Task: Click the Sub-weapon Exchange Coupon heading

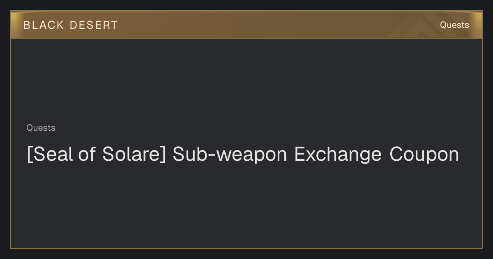Action: (243, 154)
